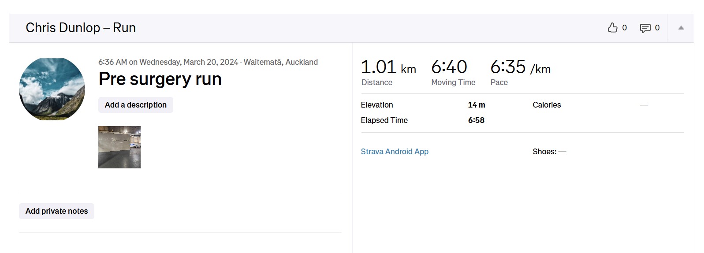Click the Waitematā, Auckland location text

(280, 62)
